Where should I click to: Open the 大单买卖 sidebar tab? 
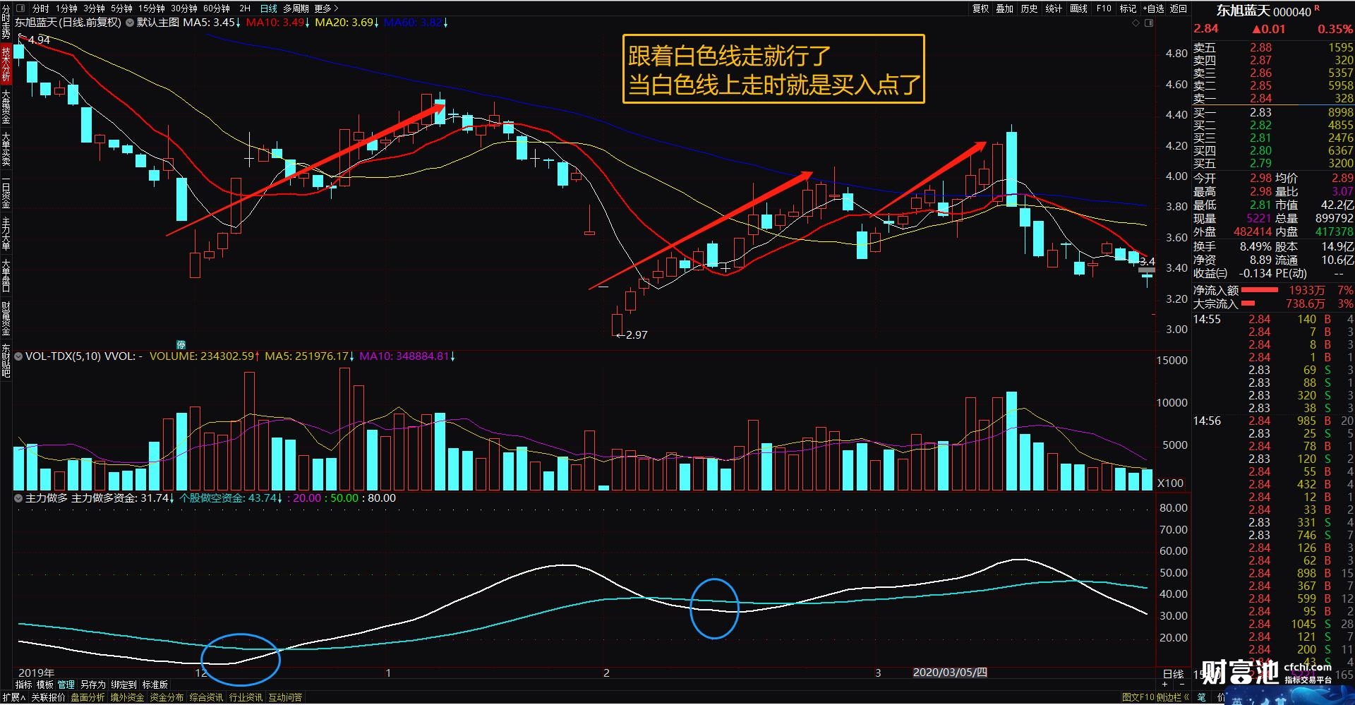(x=6, y=150)
